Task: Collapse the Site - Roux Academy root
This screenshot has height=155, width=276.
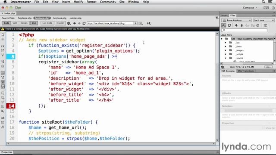Action: click(222, 39)
